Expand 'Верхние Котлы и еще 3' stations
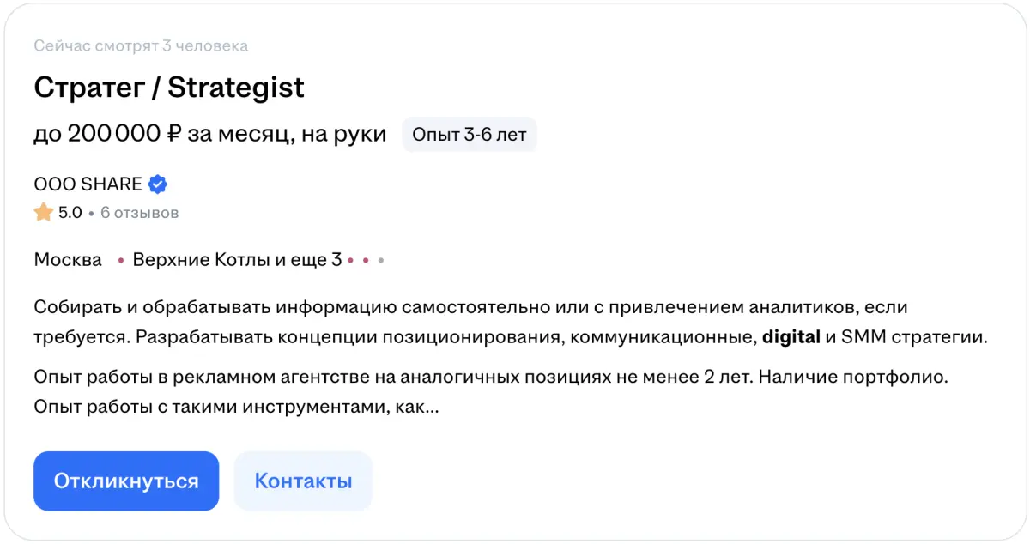 (236, 260)
